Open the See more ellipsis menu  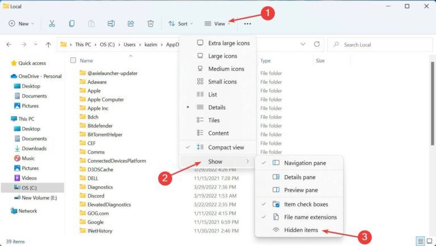pos(248,24)
